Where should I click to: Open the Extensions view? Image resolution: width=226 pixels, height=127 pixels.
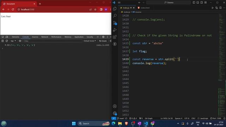115,37
